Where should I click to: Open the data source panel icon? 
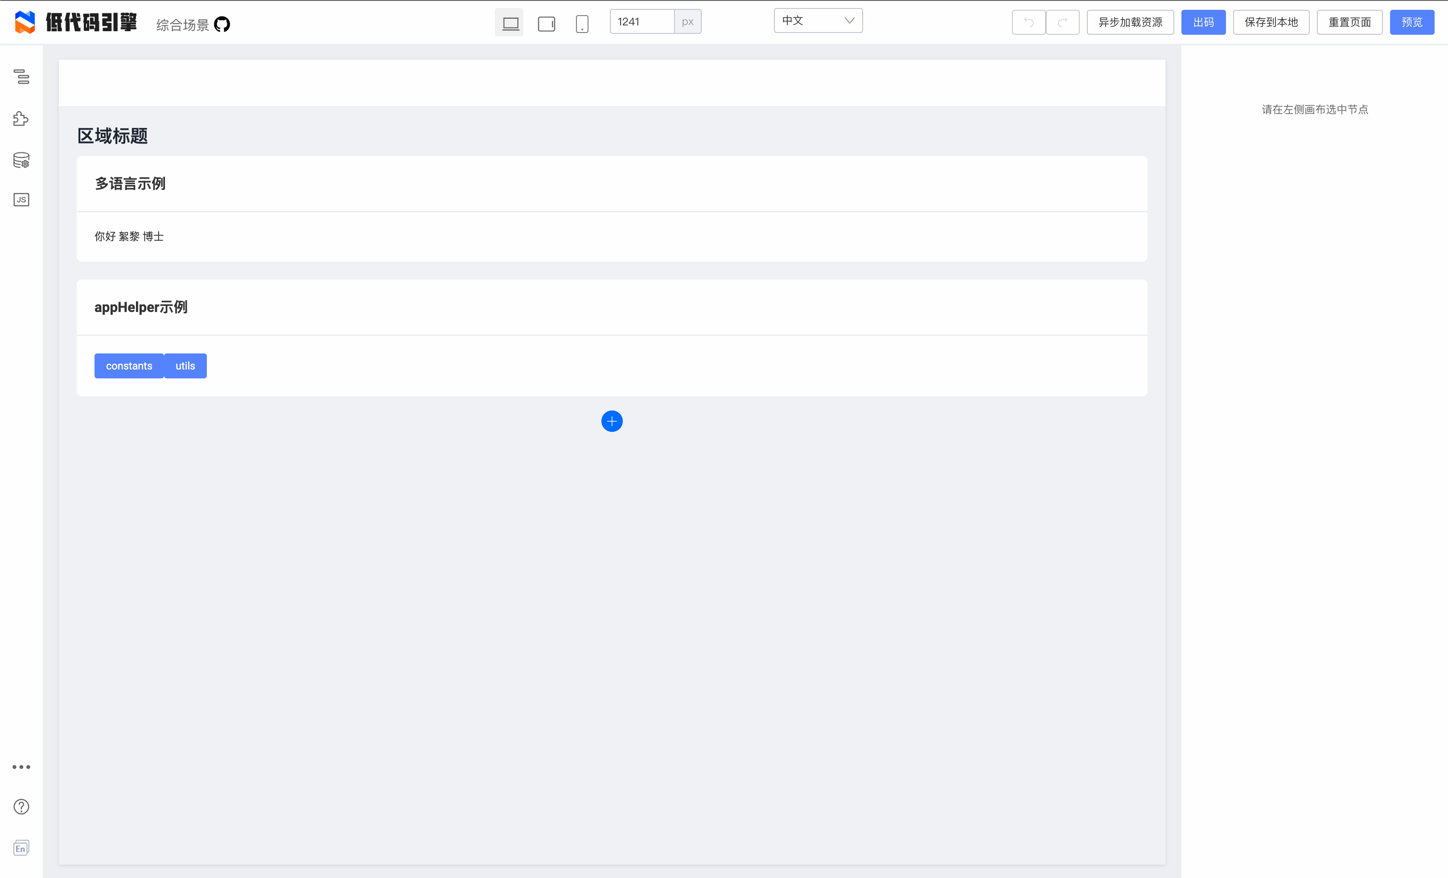21,160
